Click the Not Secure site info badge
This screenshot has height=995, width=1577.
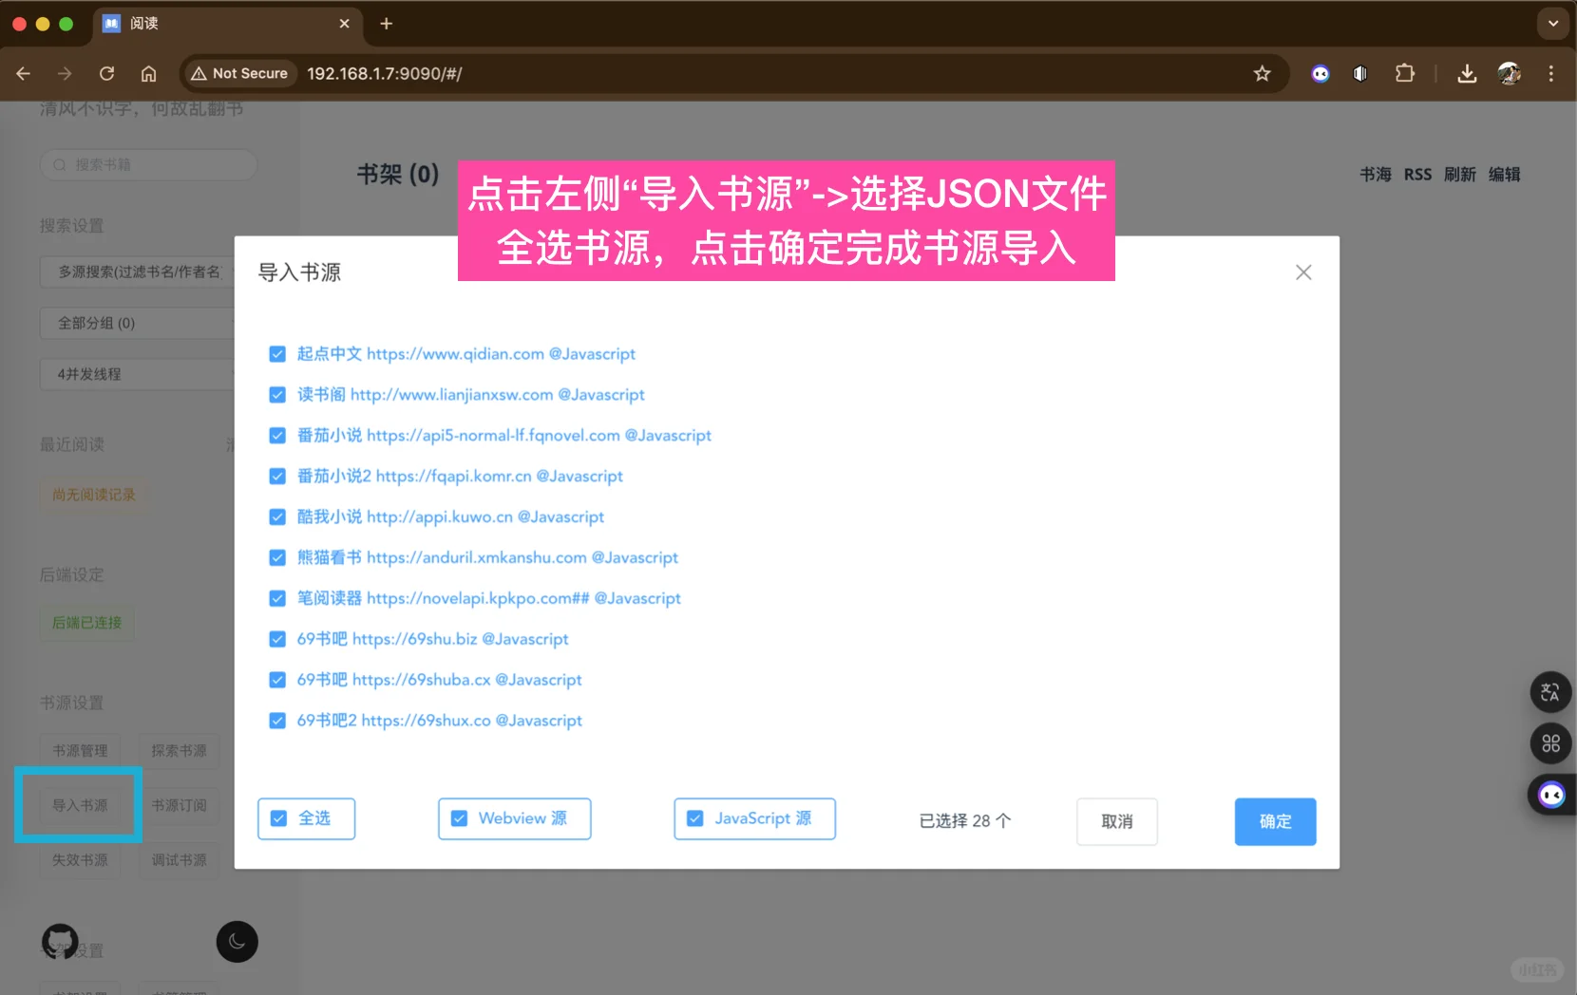pos(239,73)
